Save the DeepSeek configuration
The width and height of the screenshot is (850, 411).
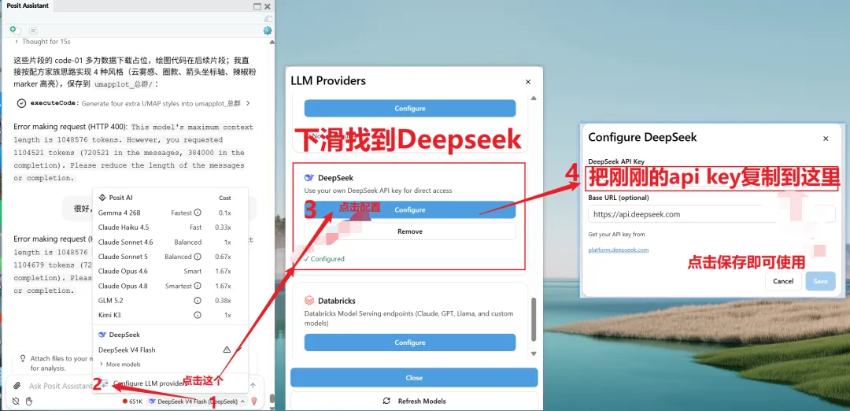coord(820,281)
